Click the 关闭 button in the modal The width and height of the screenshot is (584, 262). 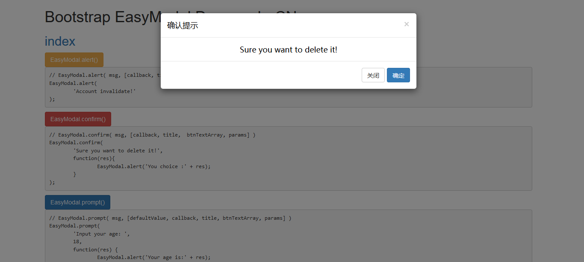click(x=373, y=75)
